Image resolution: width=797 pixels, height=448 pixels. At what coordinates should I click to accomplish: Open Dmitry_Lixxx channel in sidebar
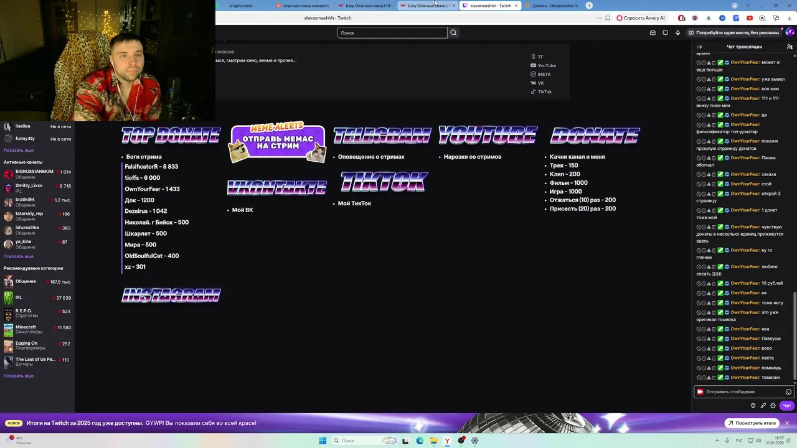(37, 188)
